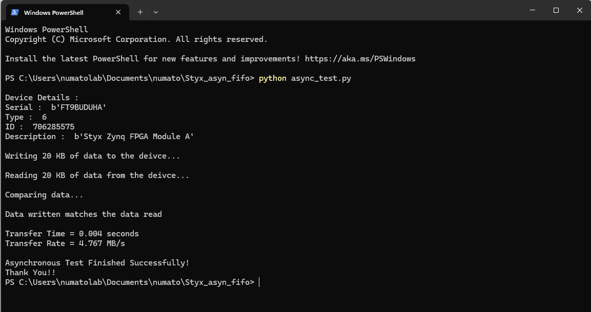
Task: Click the 'Styx Zynq FPGA Module A' description
Action: click(x=134, y=137)
